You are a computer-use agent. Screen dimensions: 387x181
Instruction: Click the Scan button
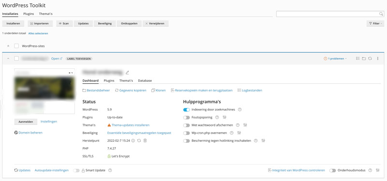(64, 23)
